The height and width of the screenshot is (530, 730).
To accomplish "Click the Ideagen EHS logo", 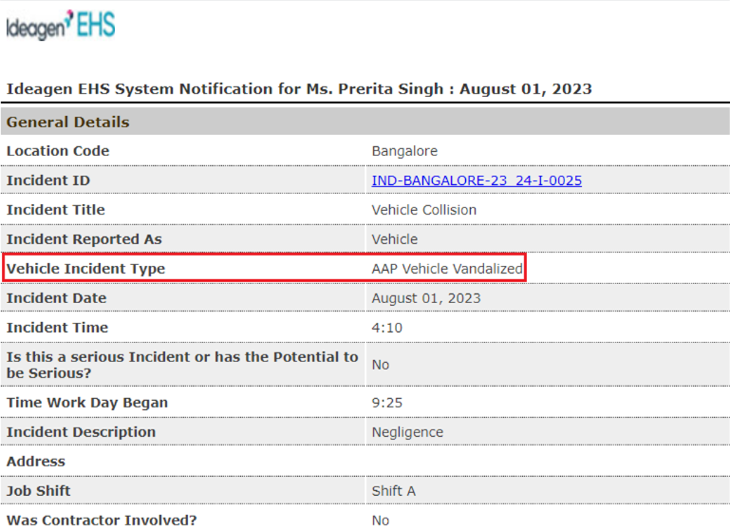I will click(61, 25).
